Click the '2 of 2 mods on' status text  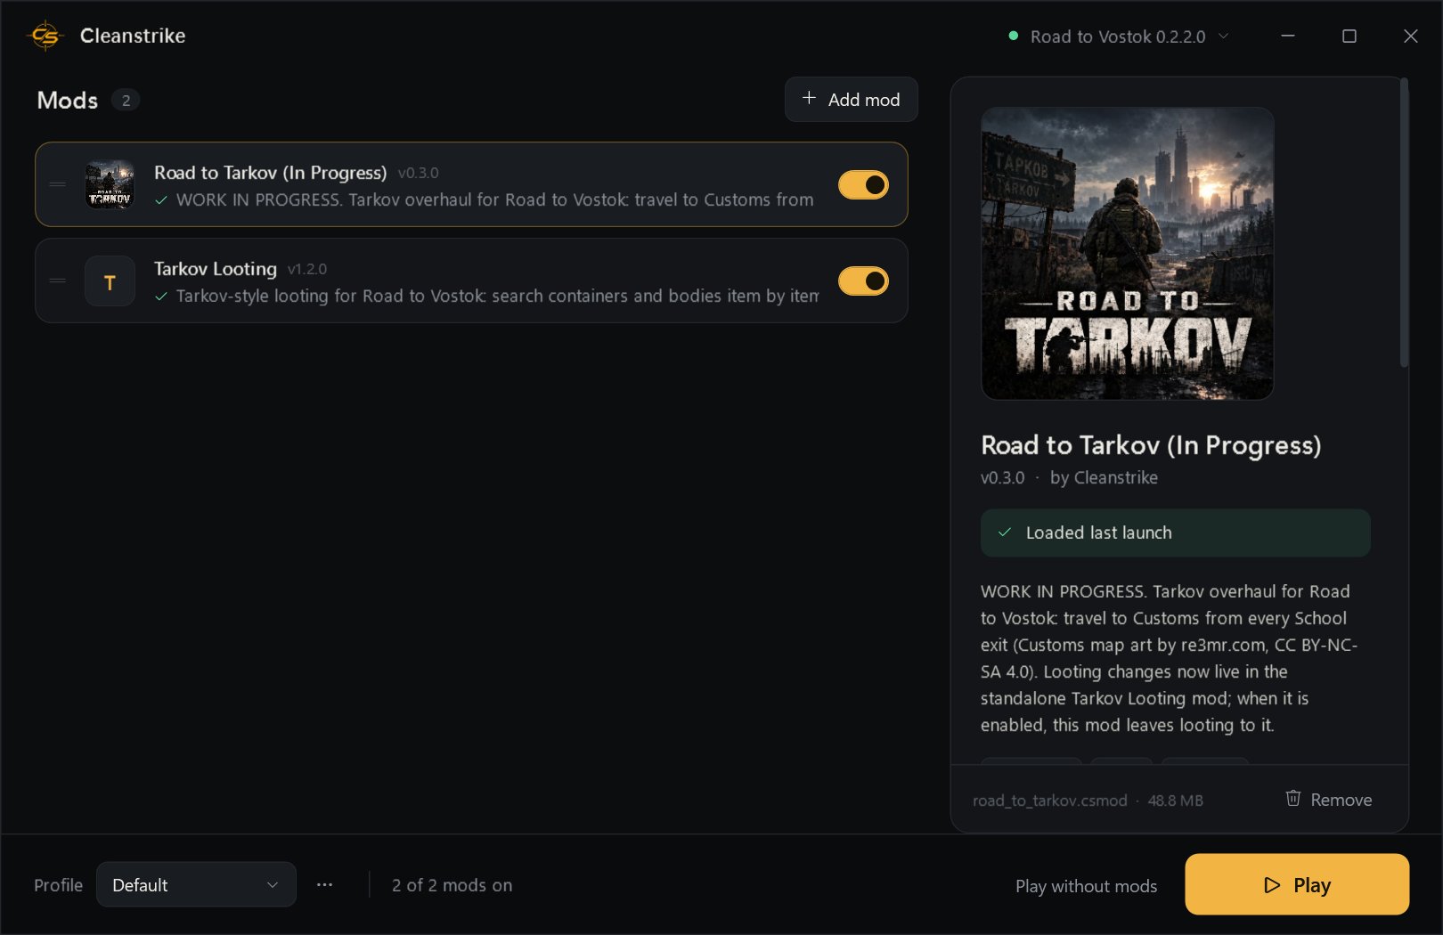click(452, 885)
